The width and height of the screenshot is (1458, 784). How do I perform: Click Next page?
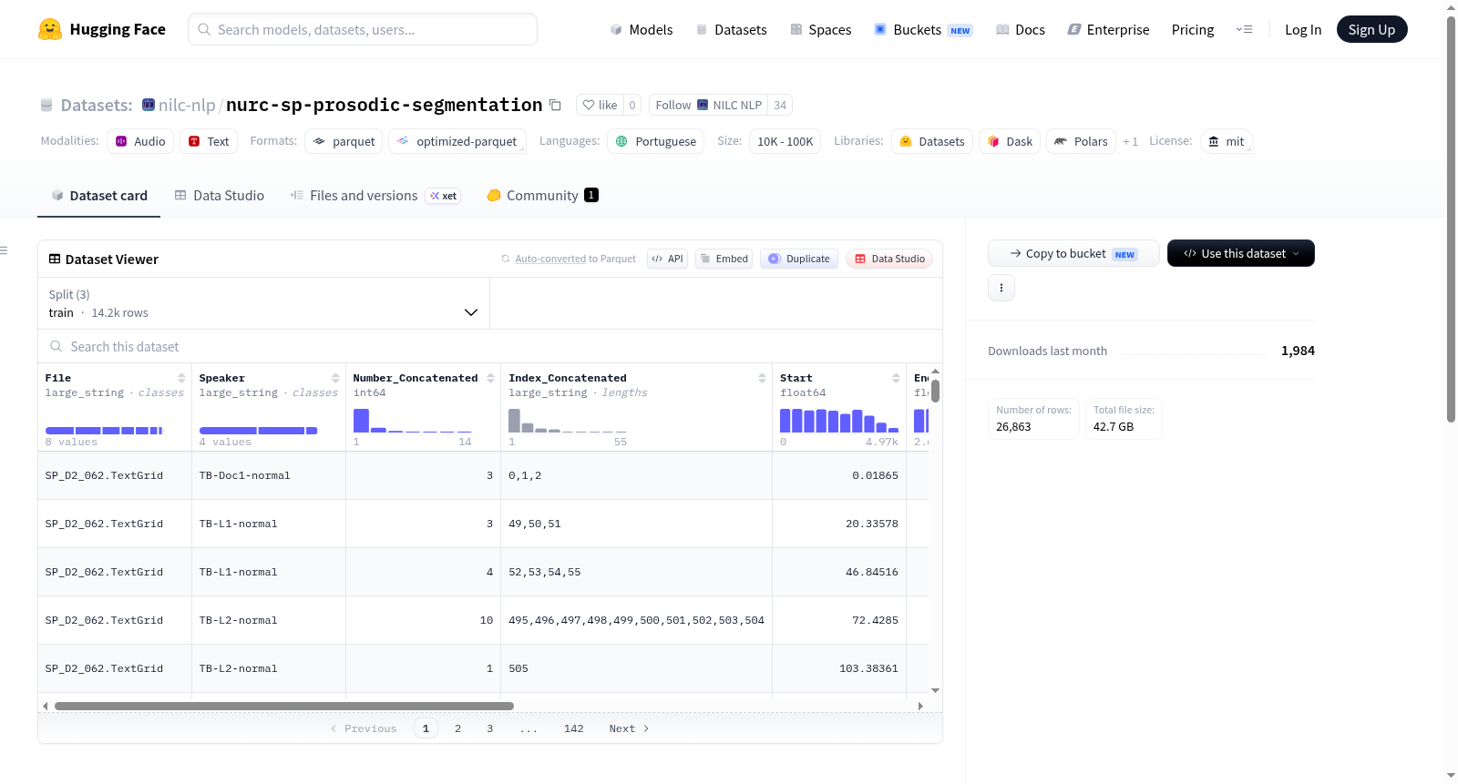click(629, 728)
